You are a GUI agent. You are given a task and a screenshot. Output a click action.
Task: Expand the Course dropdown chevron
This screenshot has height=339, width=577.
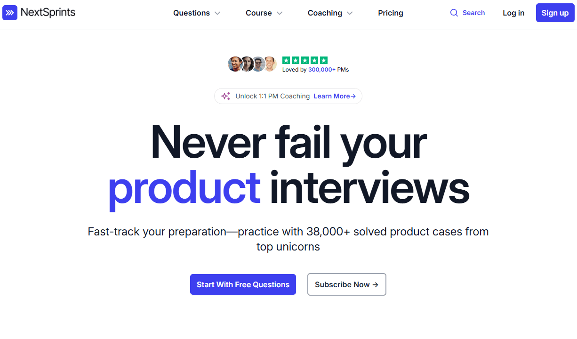click(280, 13)
